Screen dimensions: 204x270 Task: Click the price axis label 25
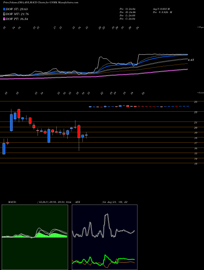tap(195, 102)
